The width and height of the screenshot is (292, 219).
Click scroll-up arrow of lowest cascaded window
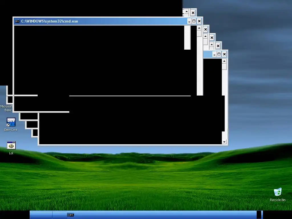click(224, 61)
